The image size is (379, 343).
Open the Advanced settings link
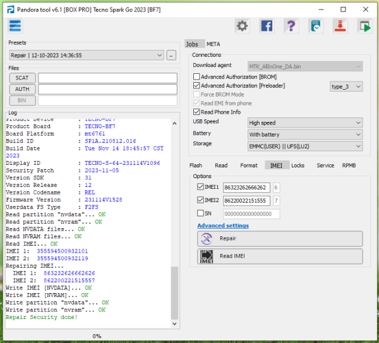(223, 226)
